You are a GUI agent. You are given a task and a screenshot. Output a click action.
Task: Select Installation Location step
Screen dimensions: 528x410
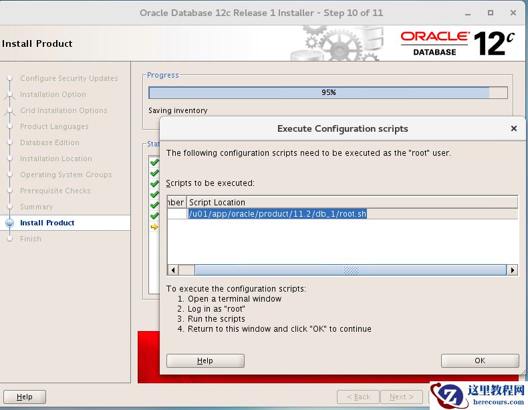(x=56, y=159)
